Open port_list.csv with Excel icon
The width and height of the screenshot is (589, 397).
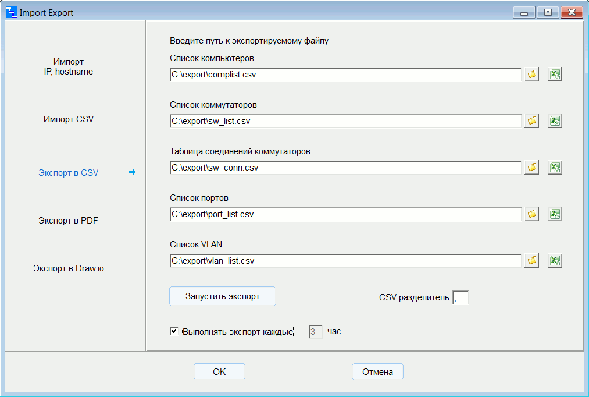click(x=555, y=214)
